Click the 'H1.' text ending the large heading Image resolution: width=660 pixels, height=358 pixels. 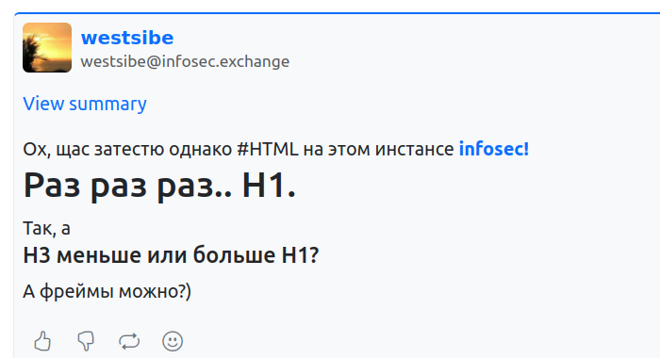[269, 186]
